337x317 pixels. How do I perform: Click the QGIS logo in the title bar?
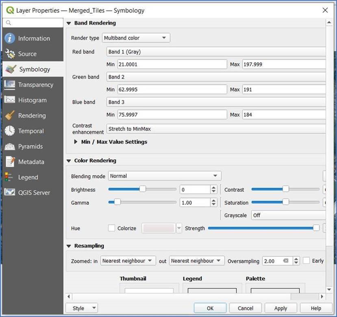point(10,10)
